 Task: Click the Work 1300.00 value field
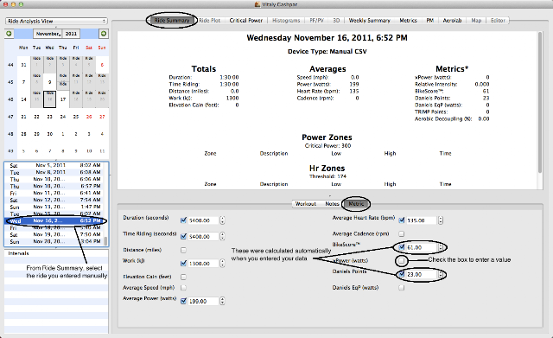pos(203,263)
